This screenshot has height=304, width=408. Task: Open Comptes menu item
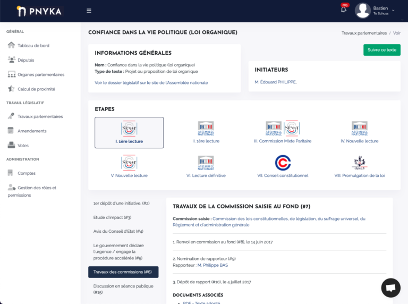(x=26, y=173)
